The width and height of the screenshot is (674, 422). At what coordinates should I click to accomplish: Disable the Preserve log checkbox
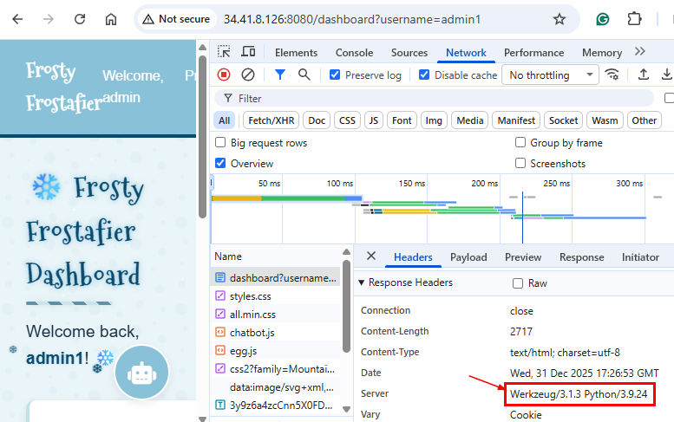[x=335, y=75]
